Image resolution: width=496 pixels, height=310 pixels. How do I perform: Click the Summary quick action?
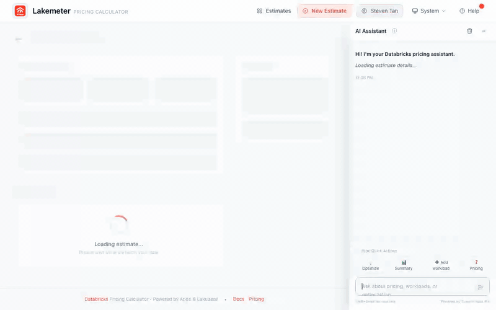coord(404,265)
